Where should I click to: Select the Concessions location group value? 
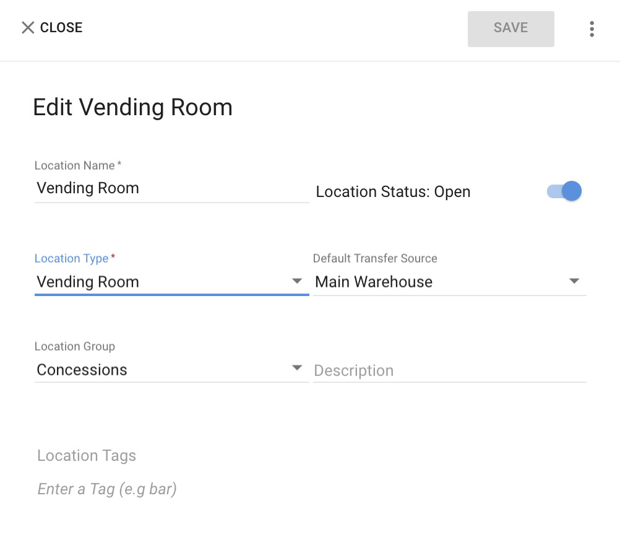[x=82, y=370]
